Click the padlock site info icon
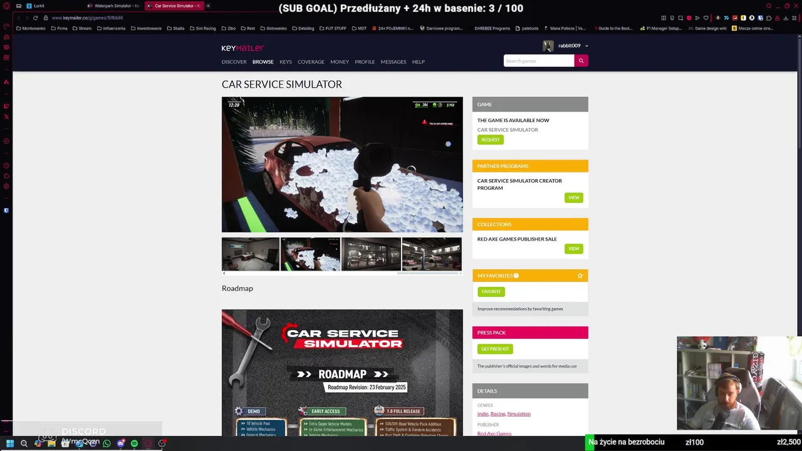 46,18
